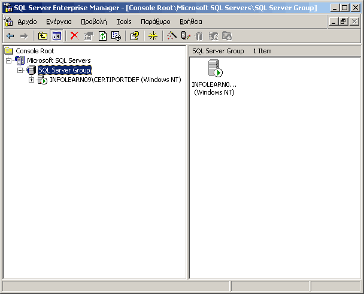Collapse the Microsoft SQL Servers node
The image size is (364, 294).
(x=8, y=60)
